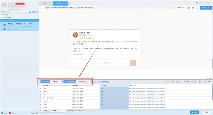Select the 評価 column header
The image size is (213, 115).
(114, 86)
